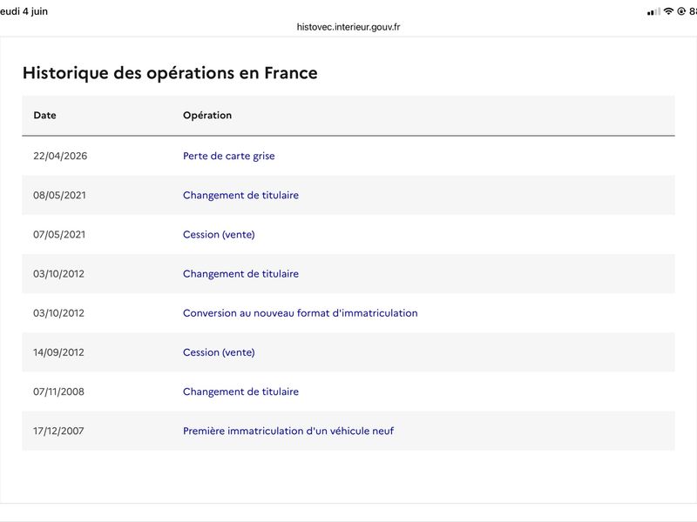The image size is (697, 522).
Task: Open Cession (vente) dated 07/05/2021
Action: tap(219, 234)
